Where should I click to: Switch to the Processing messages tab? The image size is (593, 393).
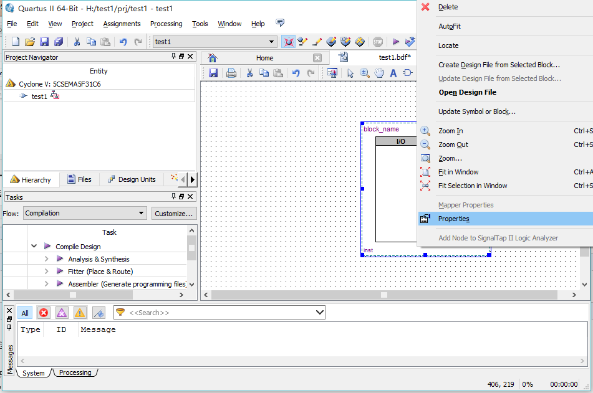75,372
